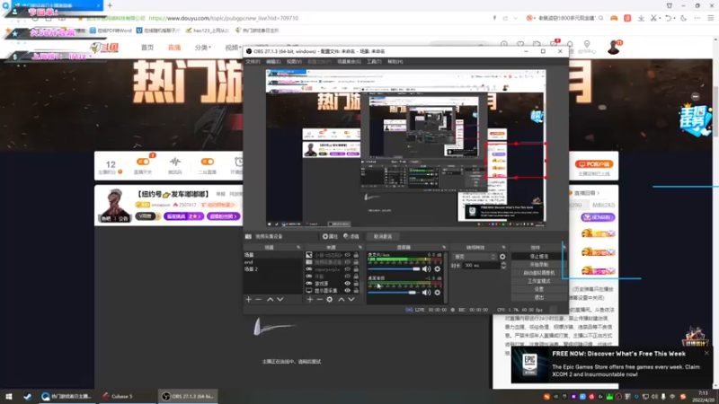This screenshot has height=404, width=719.
Task: Open the OBS Scene Collection menu
Action: tap(349, 61)
